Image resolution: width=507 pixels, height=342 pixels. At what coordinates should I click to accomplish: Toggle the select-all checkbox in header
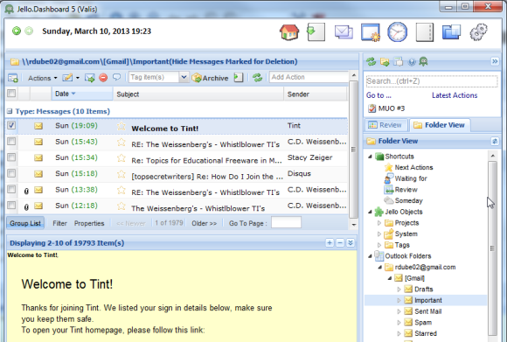point(11,94)
